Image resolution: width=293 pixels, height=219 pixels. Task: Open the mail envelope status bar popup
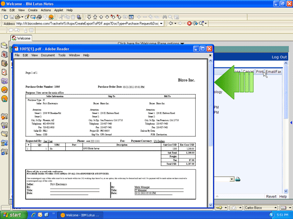(284, 208)
